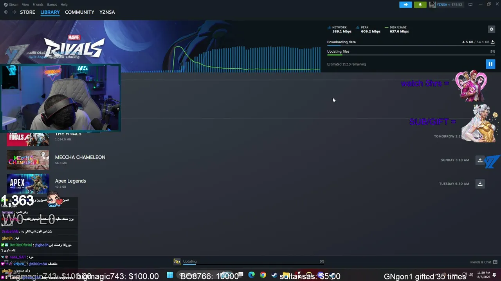This screenshot has width=501, height=281.
Task: Click the $79.53 wallet balance
Action: coord(457,5)
